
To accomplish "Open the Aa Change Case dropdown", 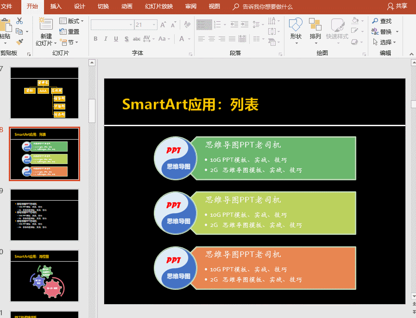I will (x=164, y=39).
